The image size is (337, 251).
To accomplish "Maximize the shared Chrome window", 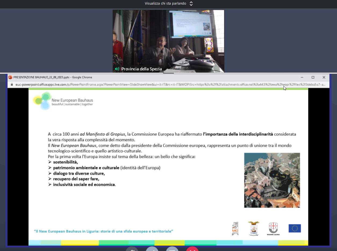I will click(313, 77).
